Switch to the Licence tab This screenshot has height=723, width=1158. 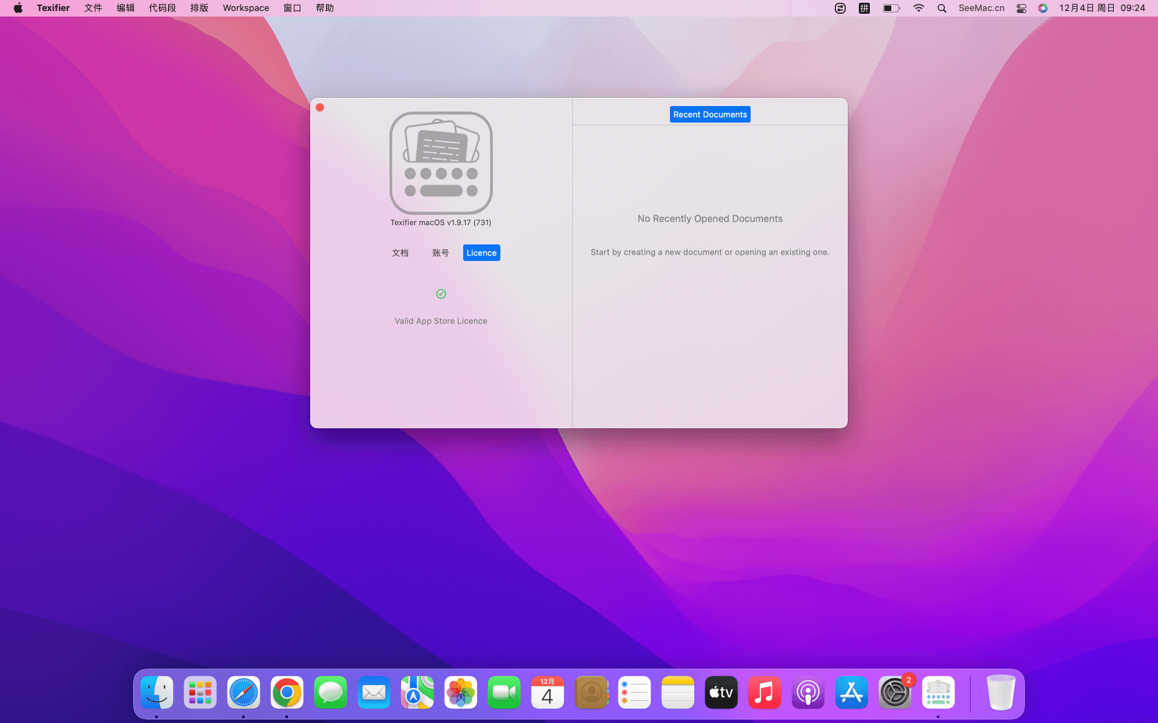point(481,253)
